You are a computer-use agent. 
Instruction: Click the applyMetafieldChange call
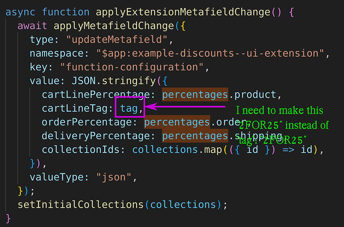[114, 26]
